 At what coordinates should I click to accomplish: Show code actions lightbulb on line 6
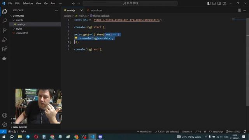(x=76, y=38)
